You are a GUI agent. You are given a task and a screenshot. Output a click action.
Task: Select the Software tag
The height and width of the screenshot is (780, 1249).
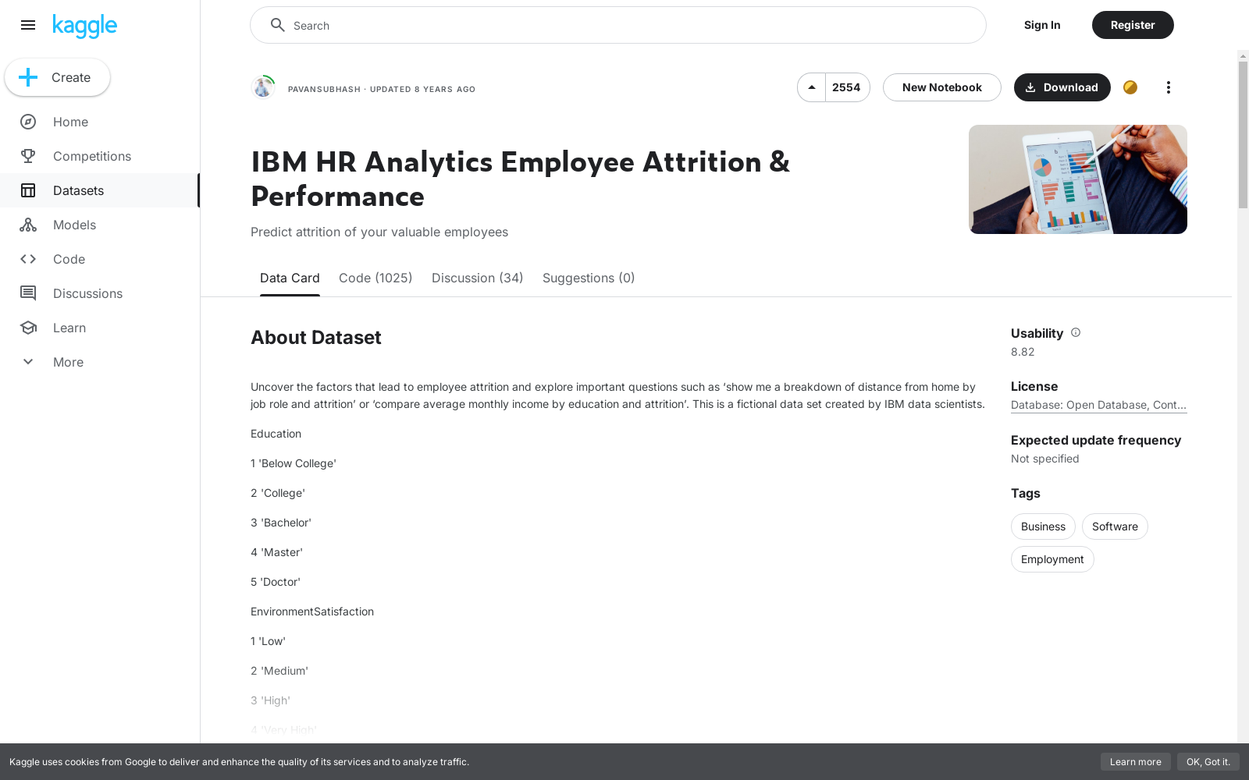(x=1115, y=526)
